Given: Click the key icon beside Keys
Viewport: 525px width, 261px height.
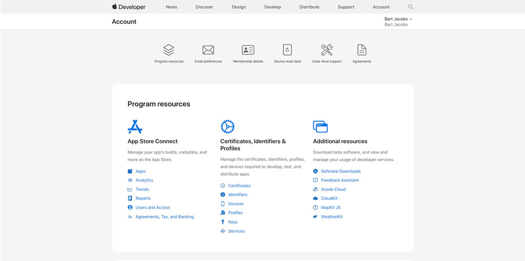Looking at the screenshot, I should point(223,222).
